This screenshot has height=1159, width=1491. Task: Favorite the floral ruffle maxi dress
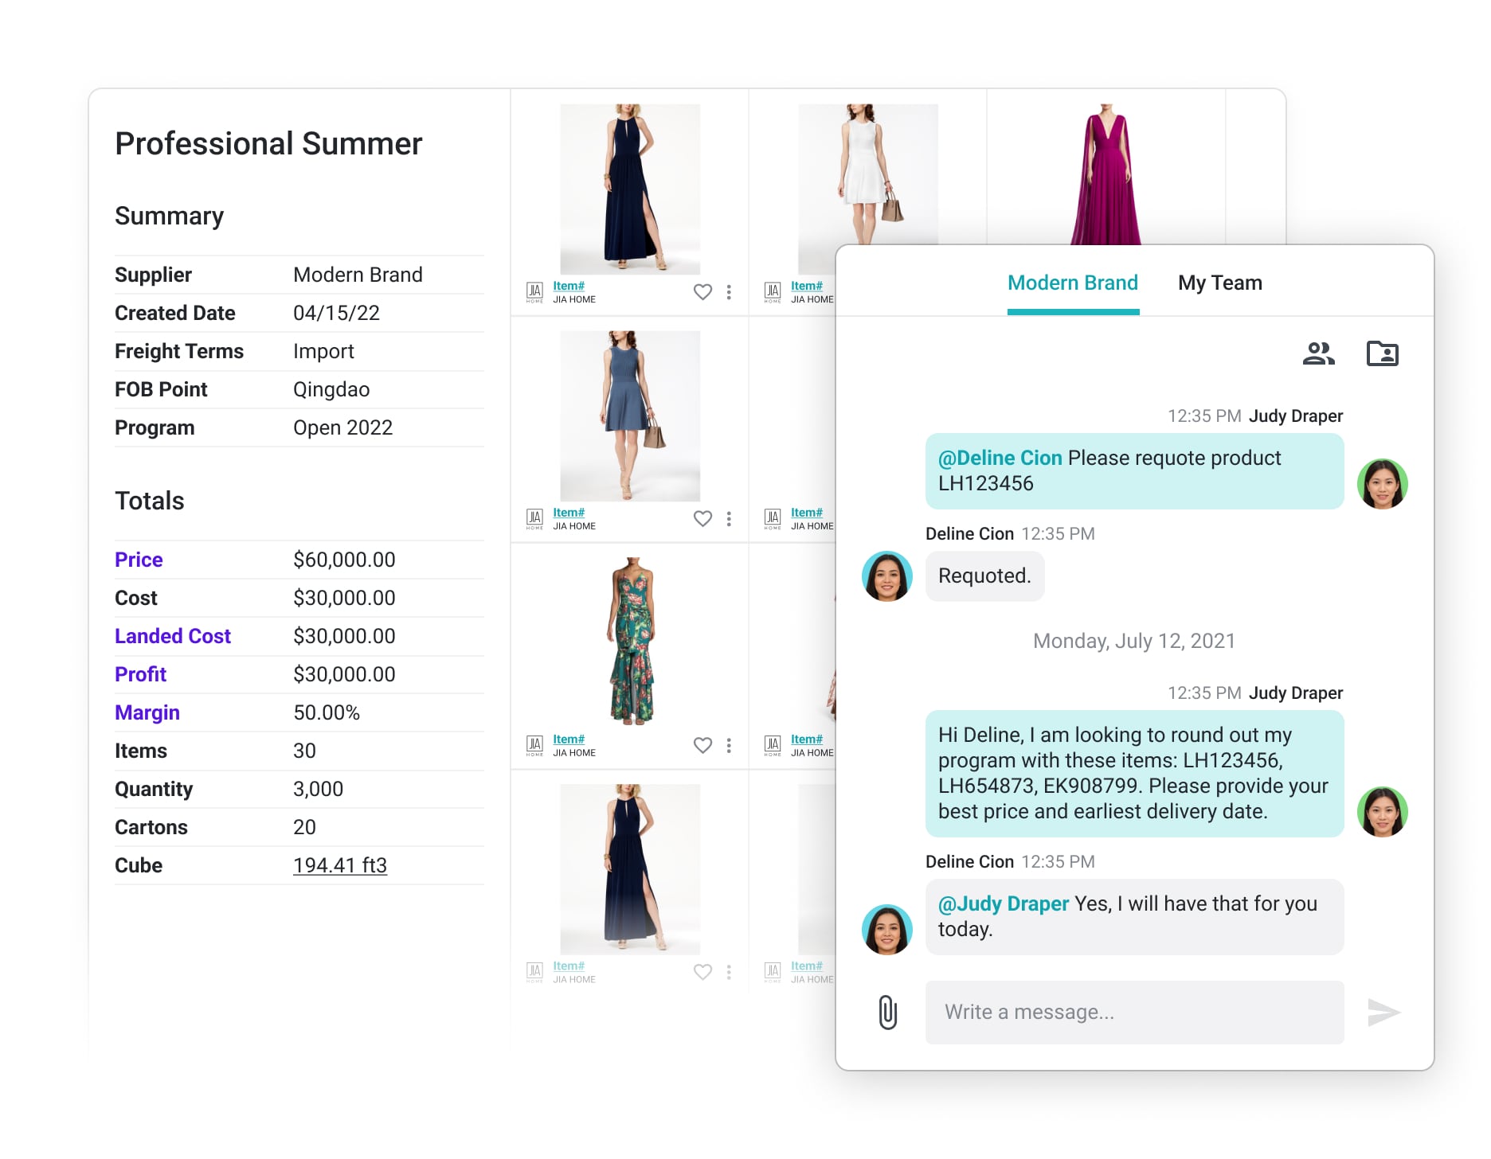[702, 746]
